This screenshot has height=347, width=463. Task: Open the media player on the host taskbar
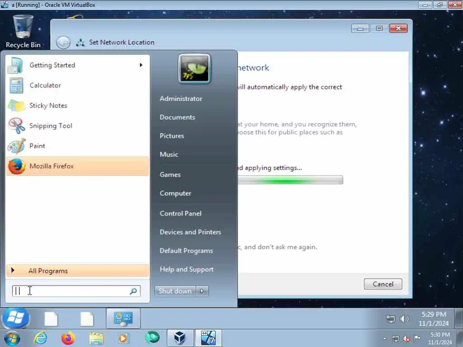coord(123,338)
